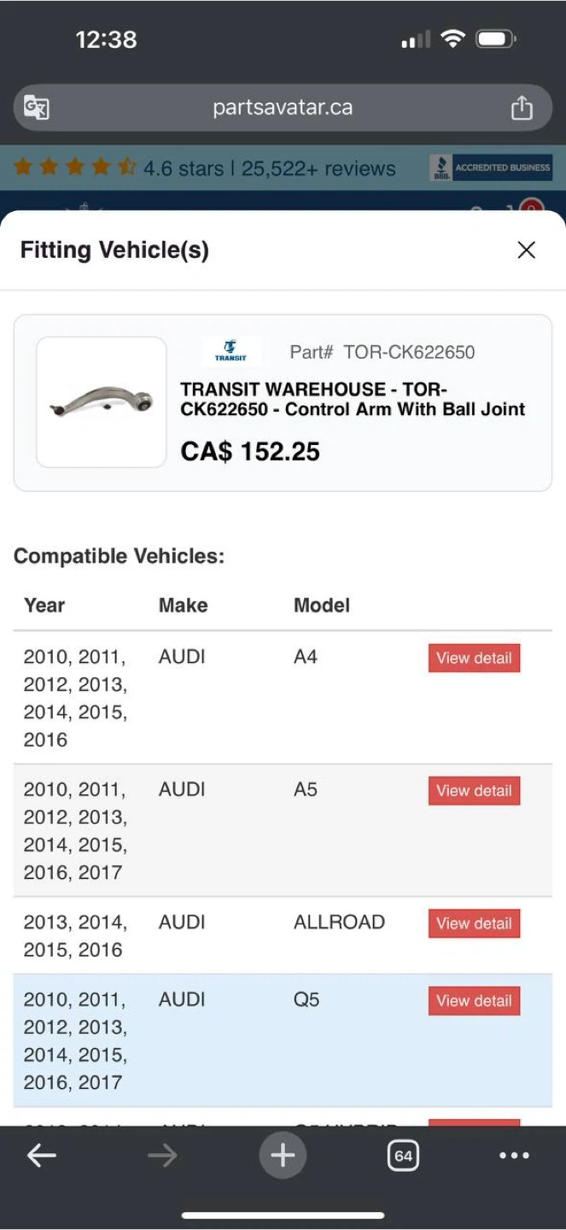Open the browser three-dot more menu
The width and height of the screenshot is (566, 1230).
click(514, 1156)
